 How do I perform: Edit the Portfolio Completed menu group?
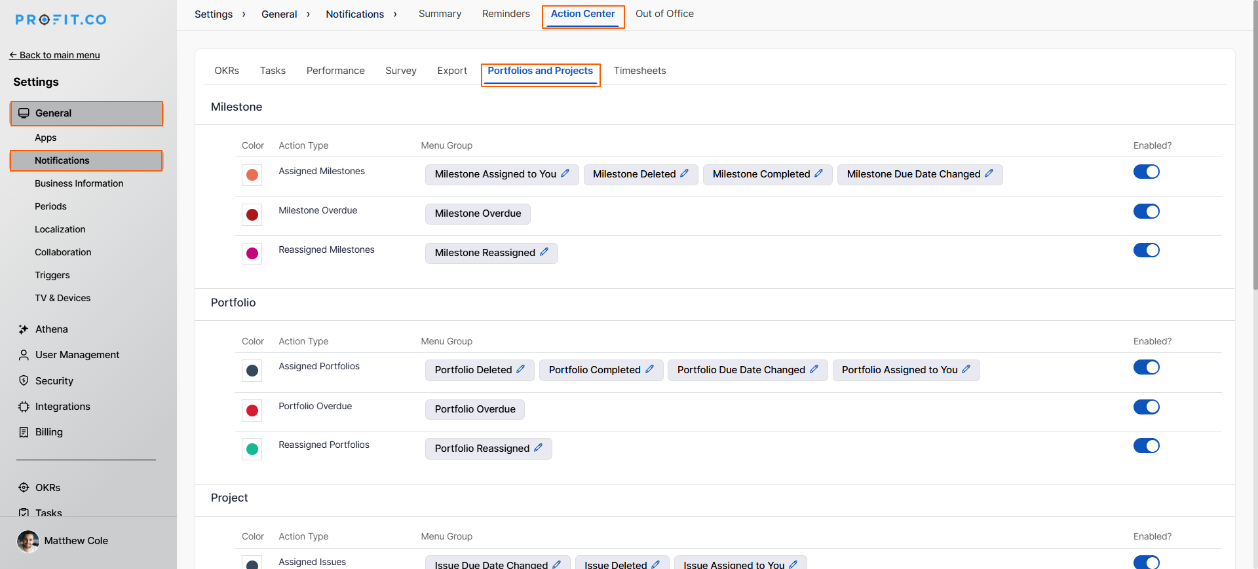click(x=649, y=369)
